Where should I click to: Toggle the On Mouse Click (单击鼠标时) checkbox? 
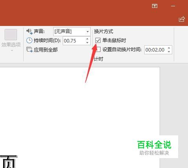click(x=98, y=41)
